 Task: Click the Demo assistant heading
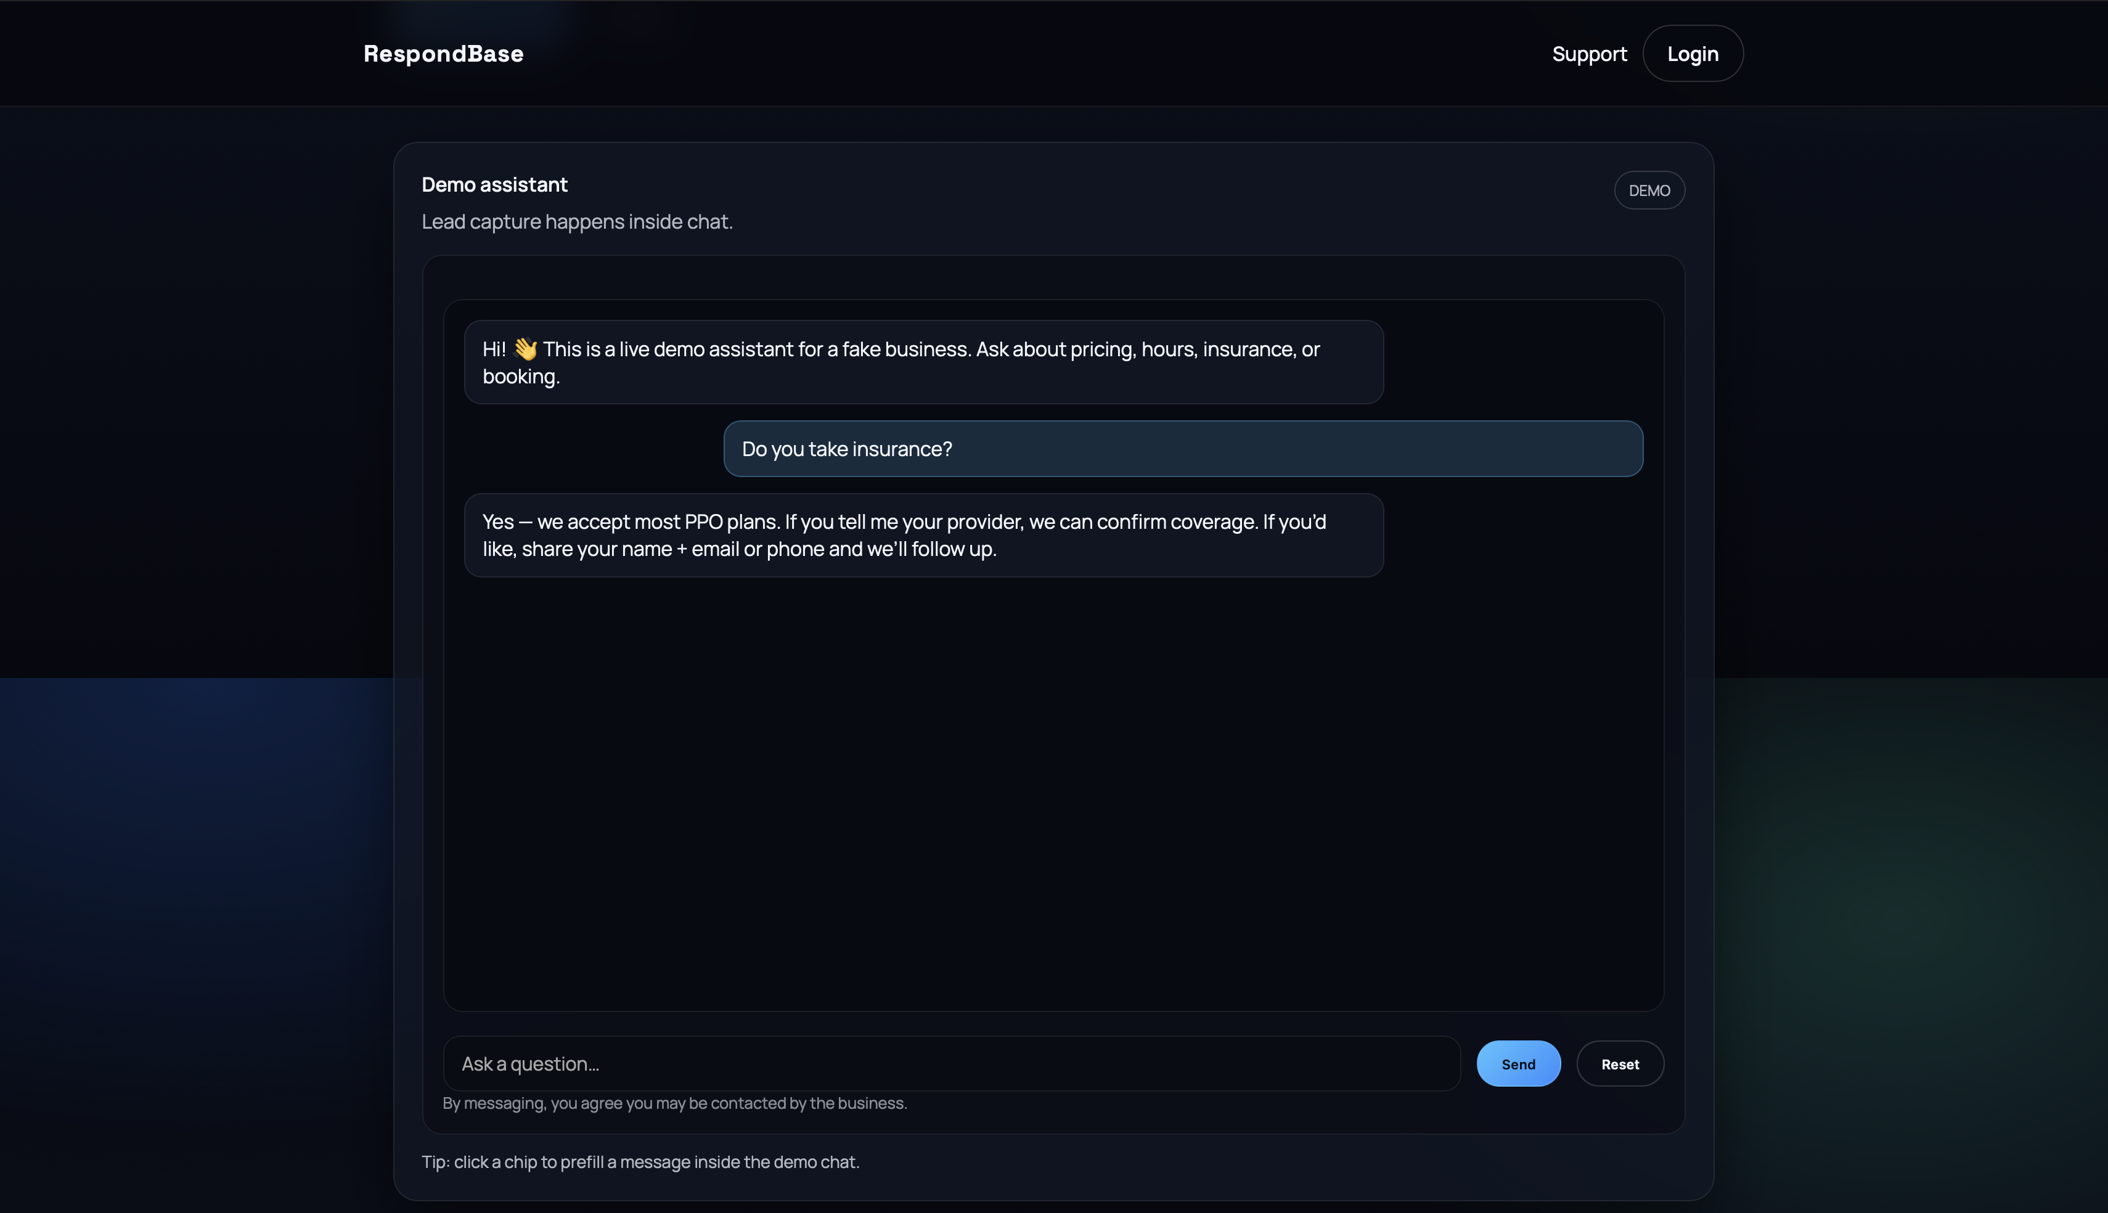[494, 184]
